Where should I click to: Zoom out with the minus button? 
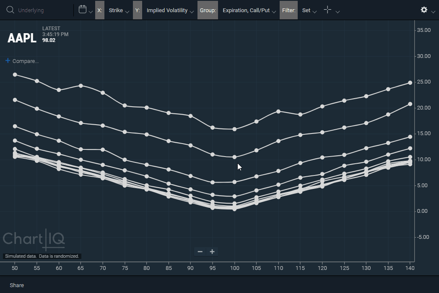pos(200,251)
